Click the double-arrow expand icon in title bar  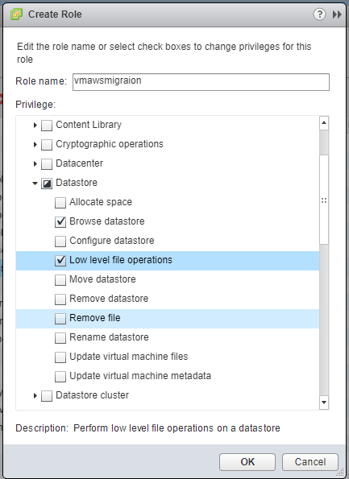point(337,14)
